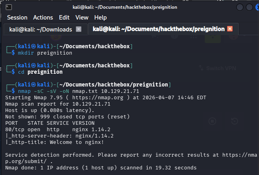Screen dimensions: 259x175
Task: Click the PORT STATE SERVICE VERSION header row
Action: (x=50, y=123)
